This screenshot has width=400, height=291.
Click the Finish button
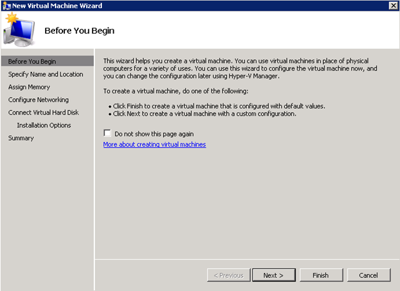click(321, 275)
